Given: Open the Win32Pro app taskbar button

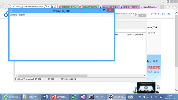Looking at the screenshot, I should pyautogui.click(x=116, y=97).
